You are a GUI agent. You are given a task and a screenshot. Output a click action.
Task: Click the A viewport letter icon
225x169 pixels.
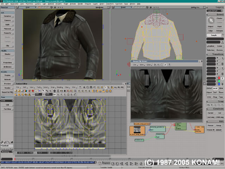[x=17, y=7]
